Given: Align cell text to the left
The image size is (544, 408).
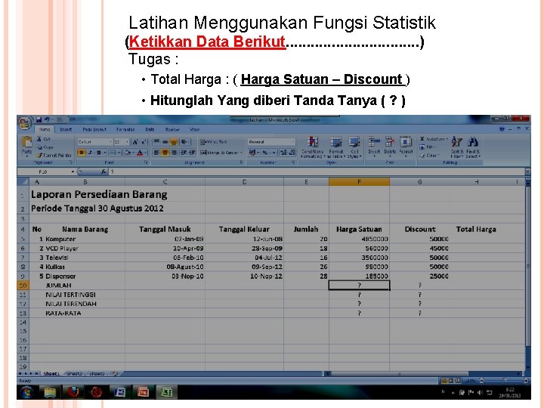Looking at the screenshot, I should (x=156, y=153).
